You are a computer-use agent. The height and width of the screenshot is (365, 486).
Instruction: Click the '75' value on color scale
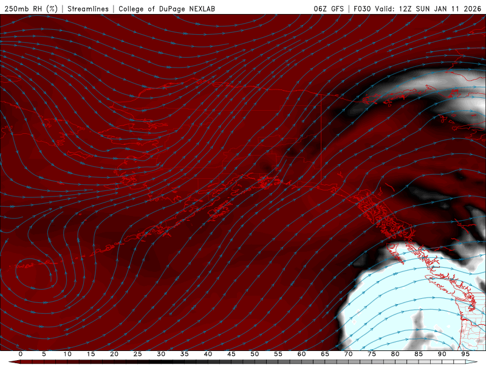click(371, 354)
